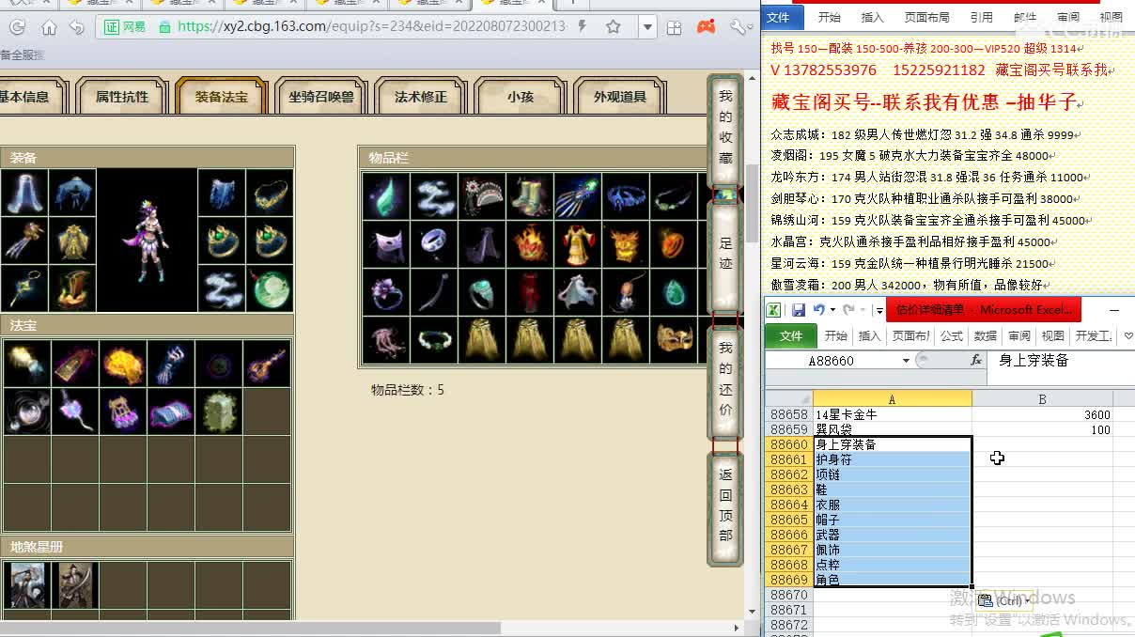Select the boots item in inventory
The width and height of the screenshot is (1135, 637).
pos(530,196)
